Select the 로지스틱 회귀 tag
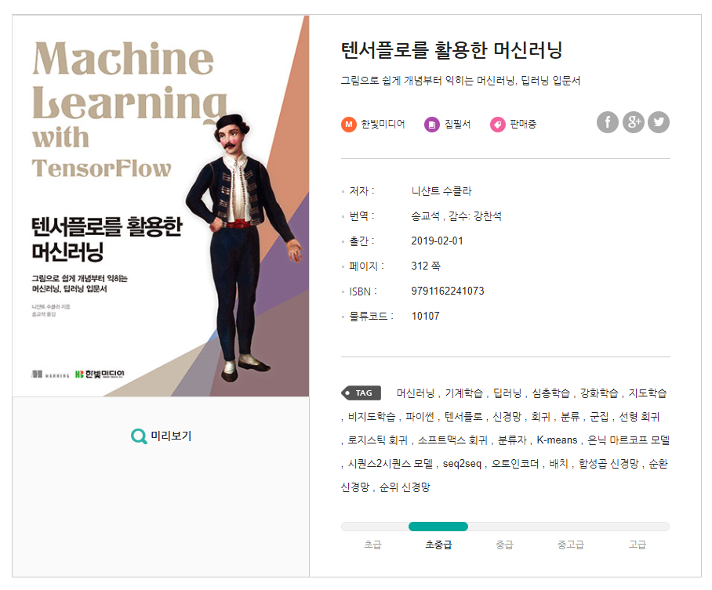 pyautogui.click(x=378, y=440)
